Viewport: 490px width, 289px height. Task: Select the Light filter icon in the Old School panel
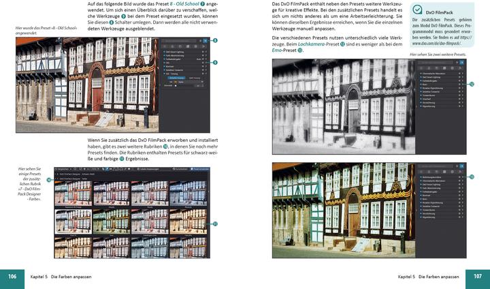tap(165, 46)
